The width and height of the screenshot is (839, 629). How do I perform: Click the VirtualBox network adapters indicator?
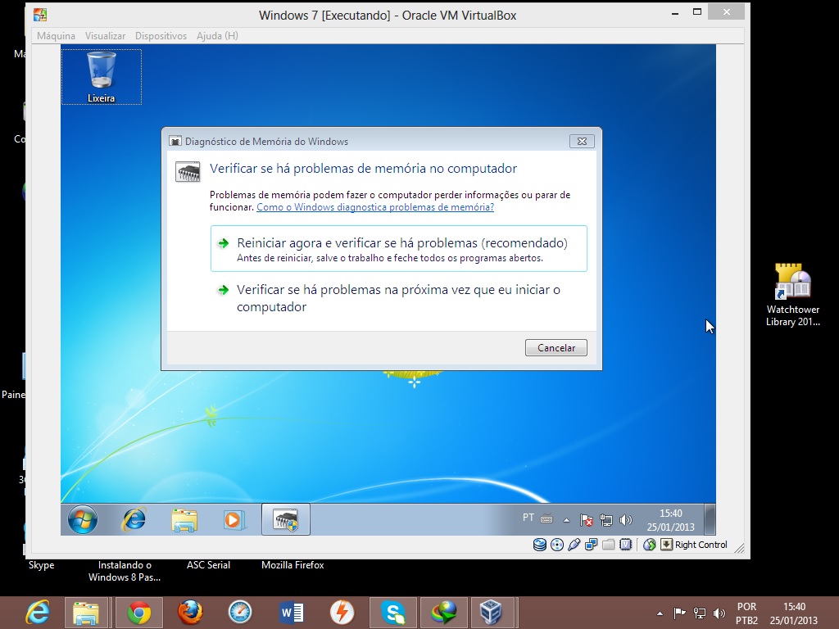tap(592, 545)
